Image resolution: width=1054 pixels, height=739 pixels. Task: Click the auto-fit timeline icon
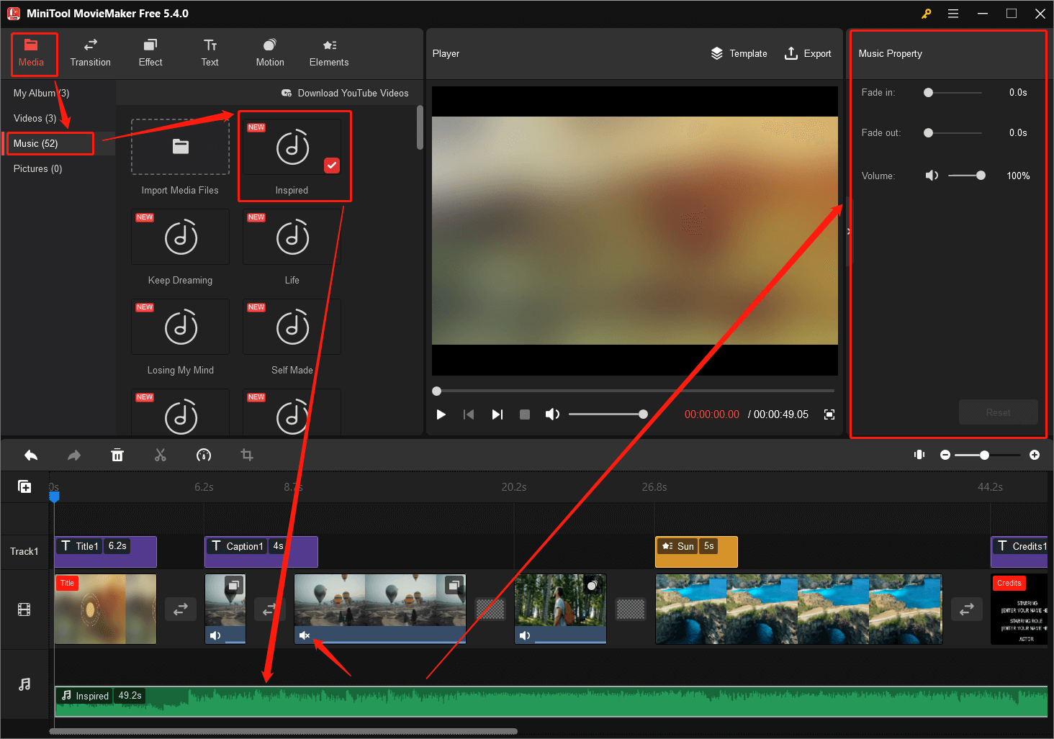(919, 455)
